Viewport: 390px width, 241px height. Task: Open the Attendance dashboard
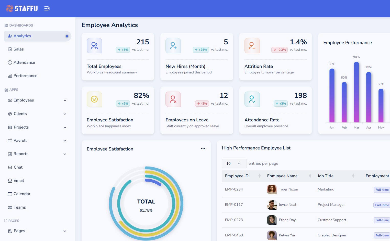tap(24, 62)
